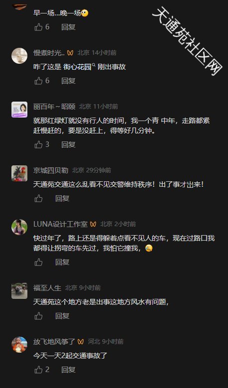The height and width of the screenshot is (388, 228).
Task: Like the 早一场...晚一场 comment
Action: (x=38, y=27)
